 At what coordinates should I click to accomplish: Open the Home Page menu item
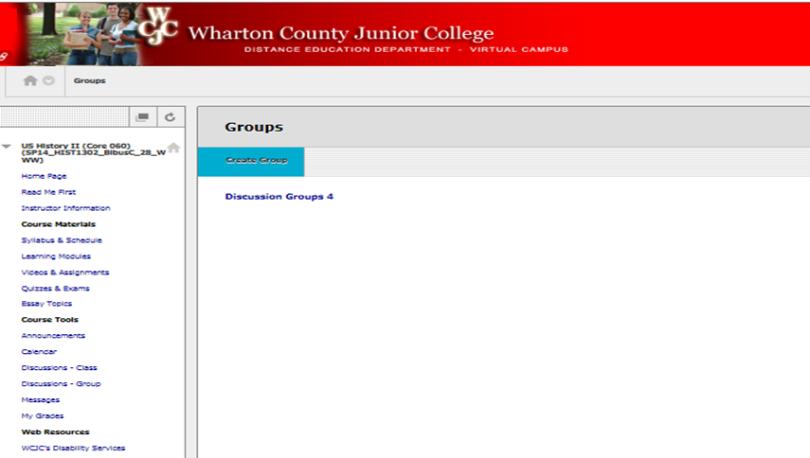pyautogui.click(x=44, y=176)
